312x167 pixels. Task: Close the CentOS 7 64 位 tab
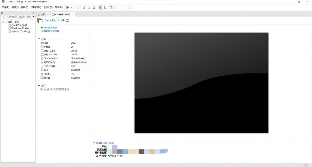[73, 14]
